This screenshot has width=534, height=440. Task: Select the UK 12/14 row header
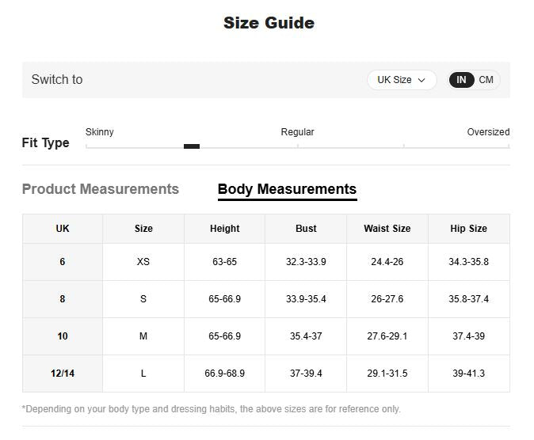[x=63, y=374]
